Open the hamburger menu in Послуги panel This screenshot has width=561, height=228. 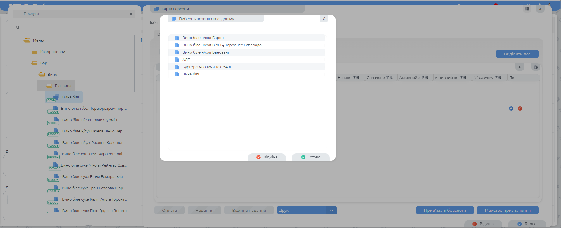pos(17,14)
